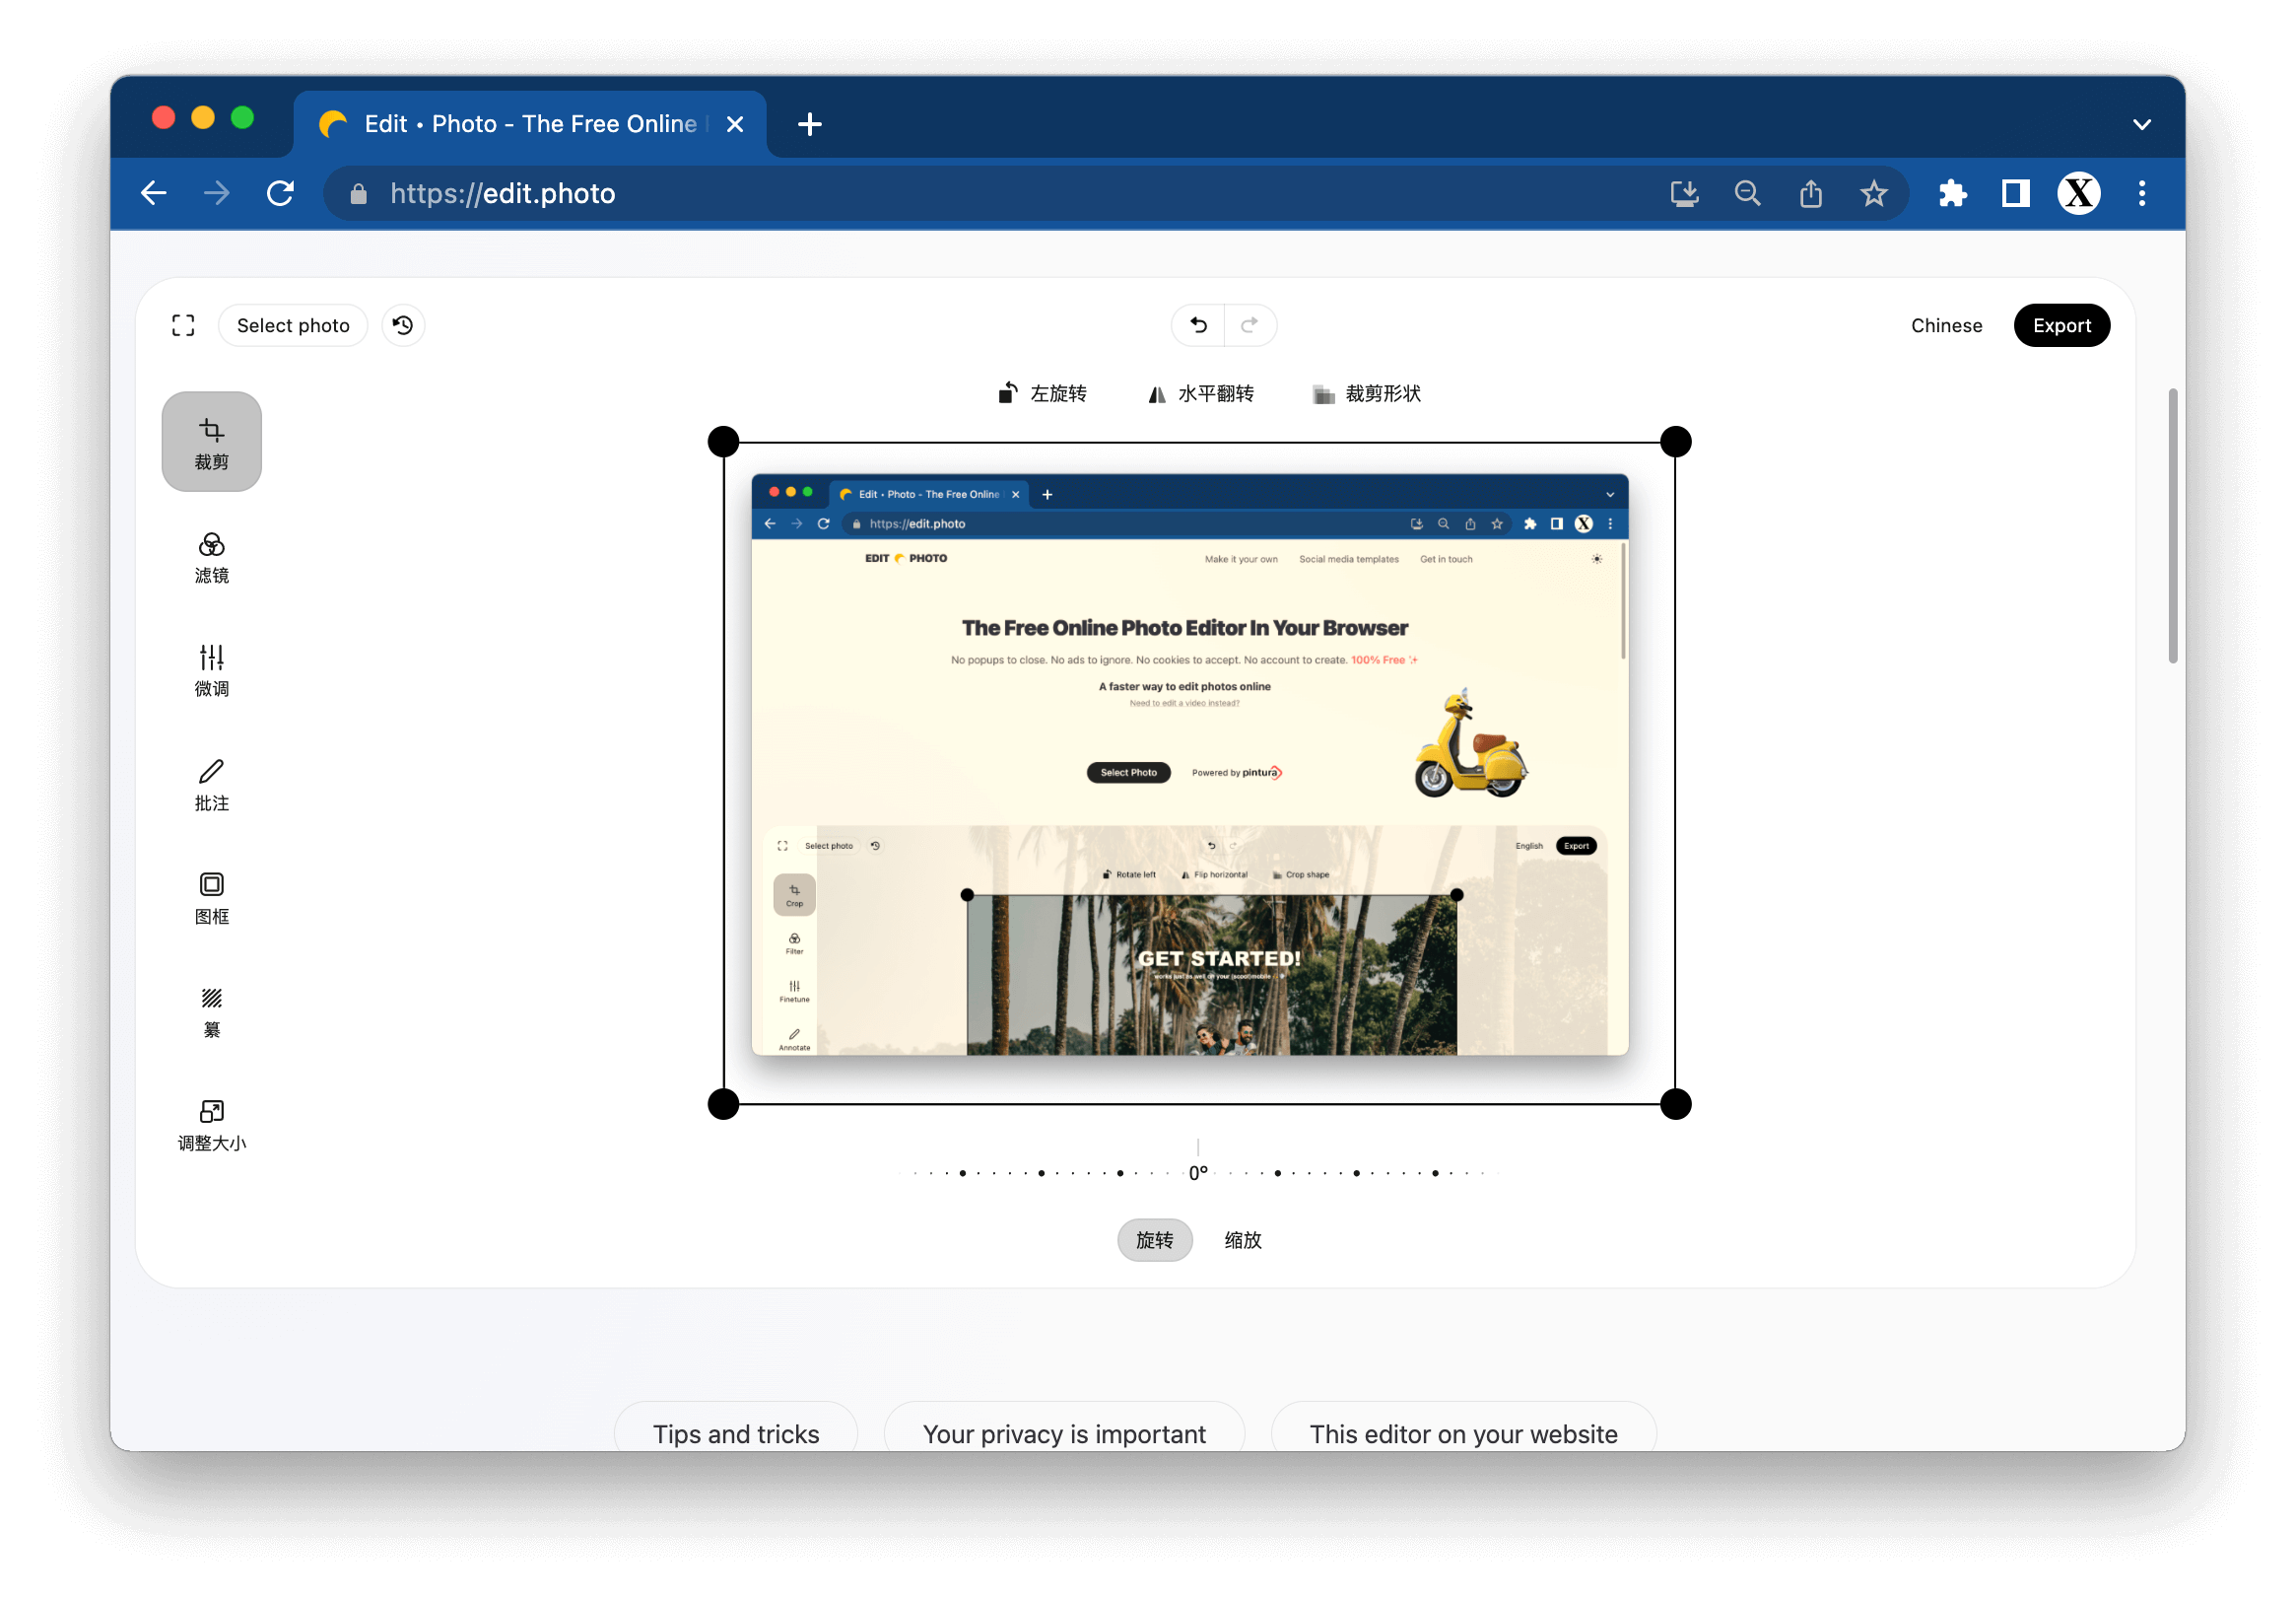Open the Filter (滤镜) tool
This screenshot has height=1597, width=2296.
(211, 556)
